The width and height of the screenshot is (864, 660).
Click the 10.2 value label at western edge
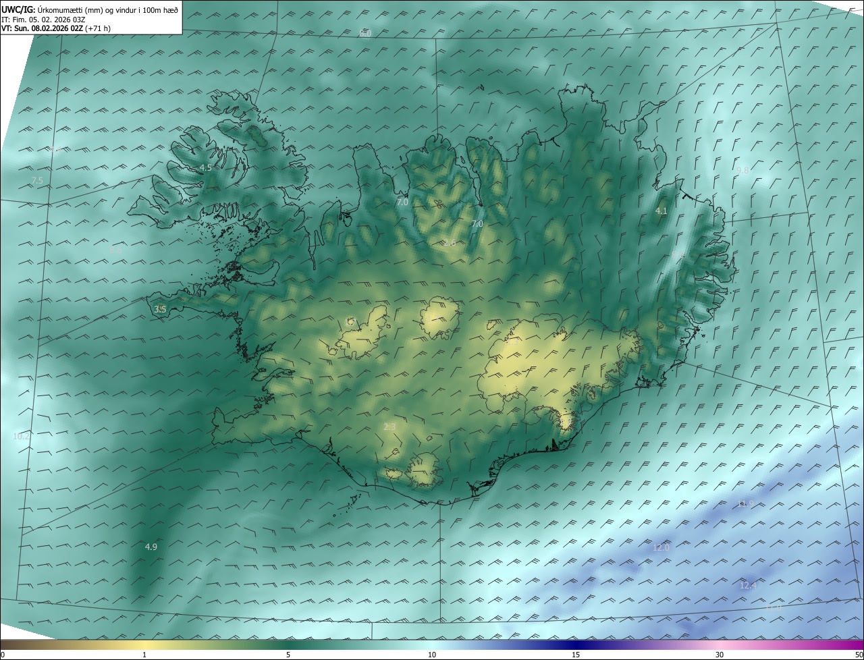coord(22,437)
